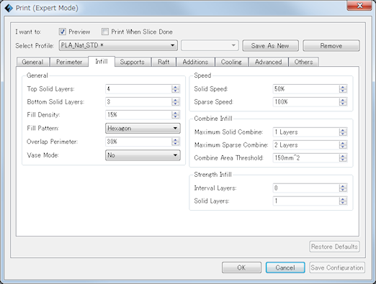Click the application logo icon in the title bar
The height and width of the screenshot is (284, 376).
pyautogui.click(x=9, y=8)
